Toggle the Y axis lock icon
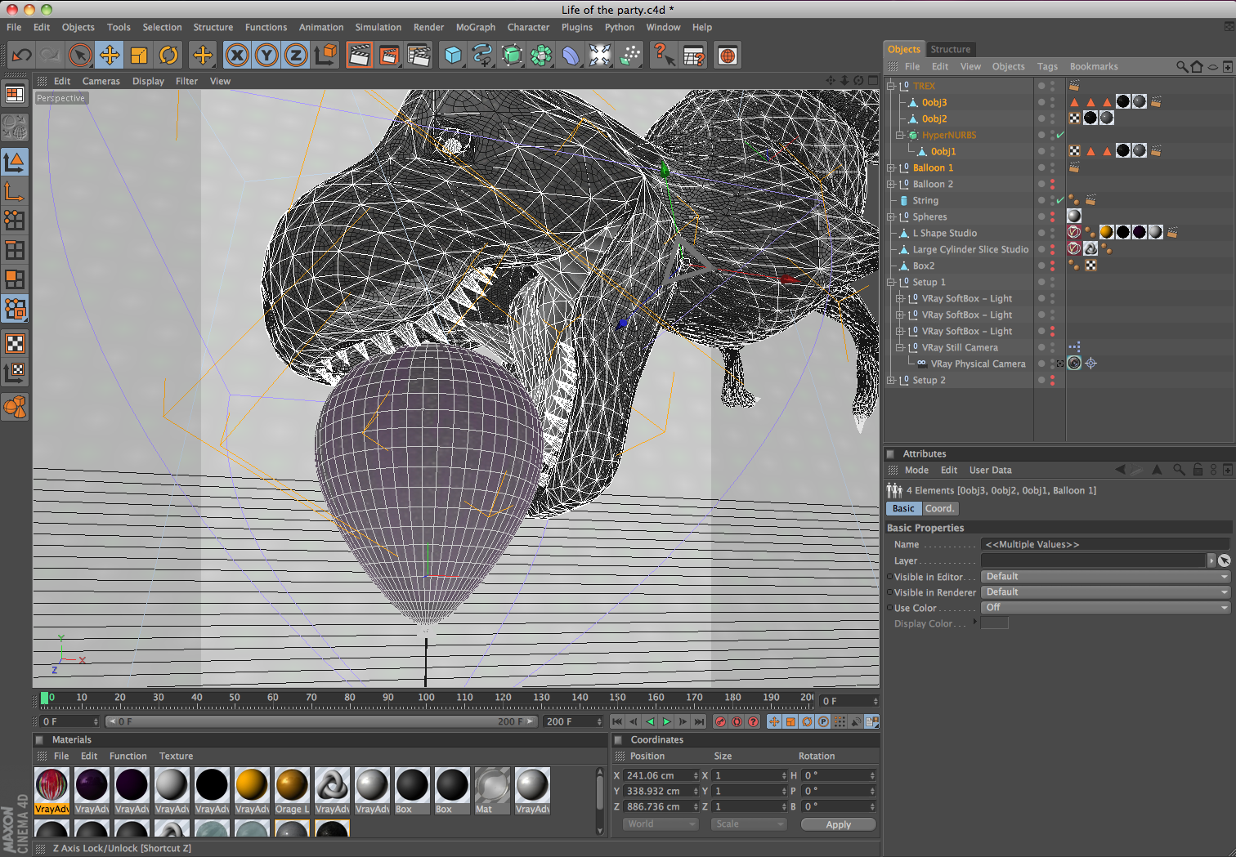The image size is (1236, 857). click(x=266, y=55)
